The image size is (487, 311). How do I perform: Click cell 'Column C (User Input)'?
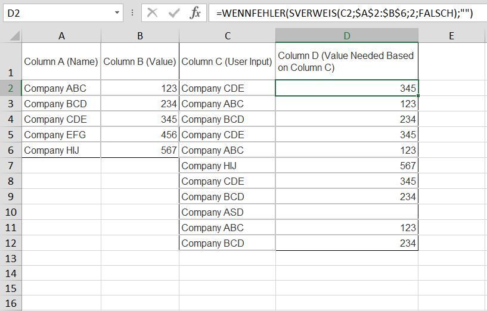pos(227,61)
